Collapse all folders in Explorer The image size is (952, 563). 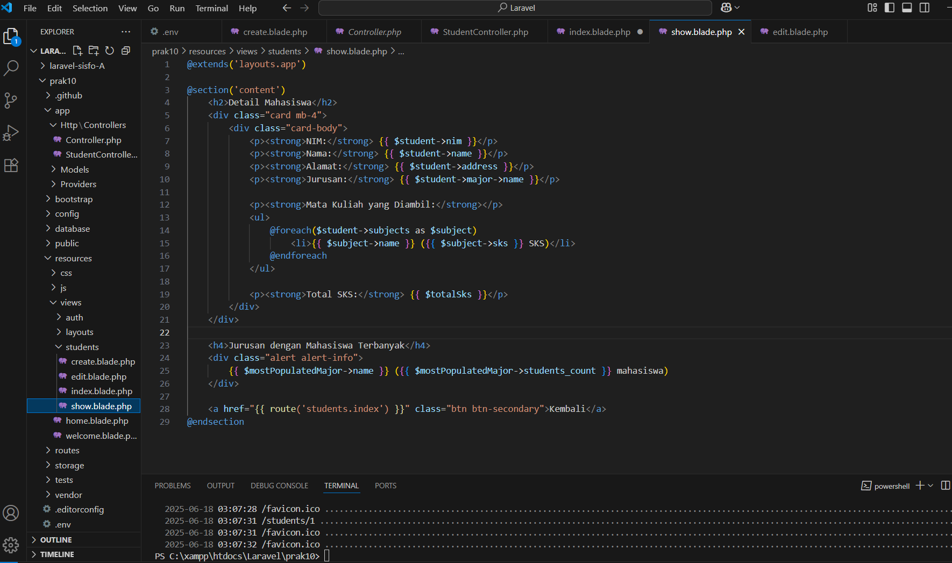point(126,51)
